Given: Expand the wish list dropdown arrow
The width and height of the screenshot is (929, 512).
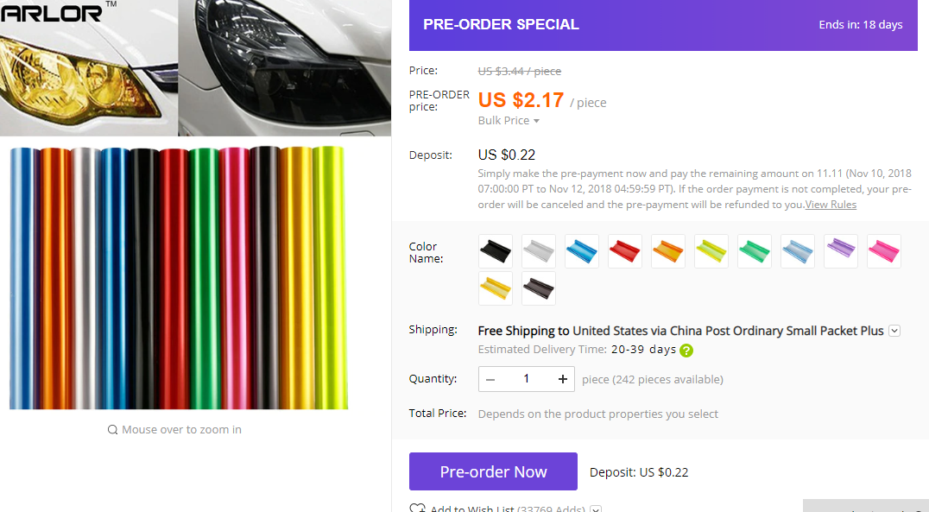Looking at the screenshot, I should [x=596, y=509].
